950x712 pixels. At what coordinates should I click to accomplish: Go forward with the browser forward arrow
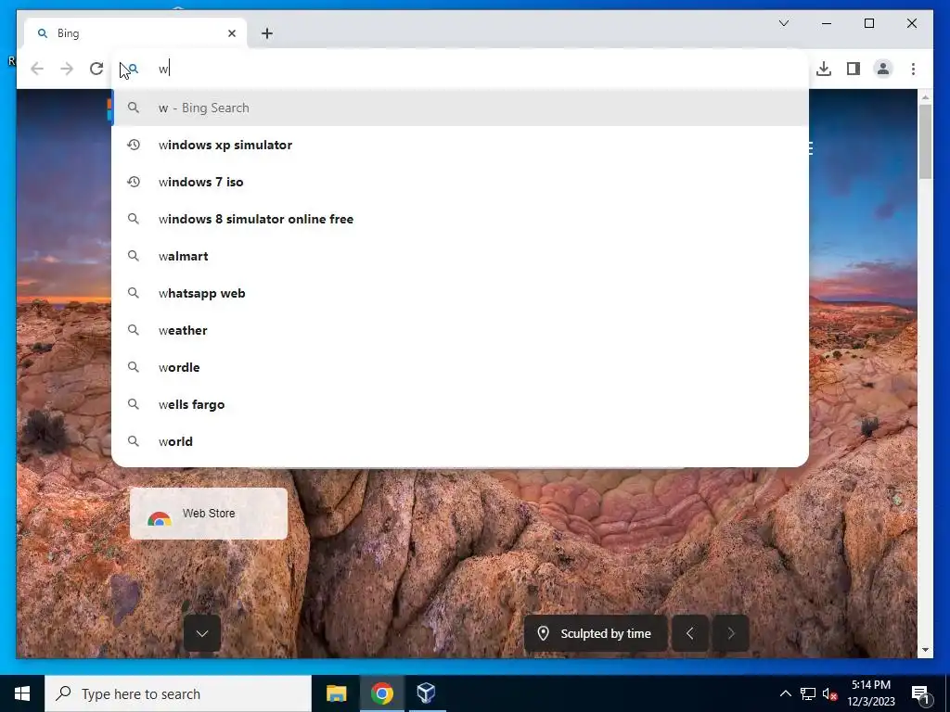[67, 69]
